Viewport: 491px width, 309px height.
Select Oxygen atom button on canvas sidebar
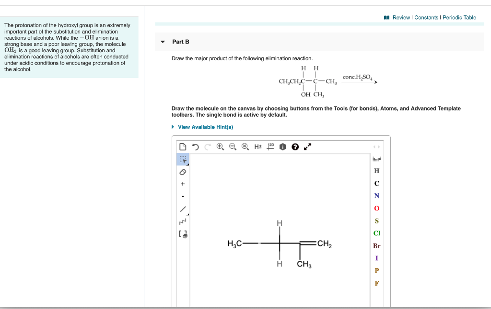pyautogui.click(x=376, y=208)
